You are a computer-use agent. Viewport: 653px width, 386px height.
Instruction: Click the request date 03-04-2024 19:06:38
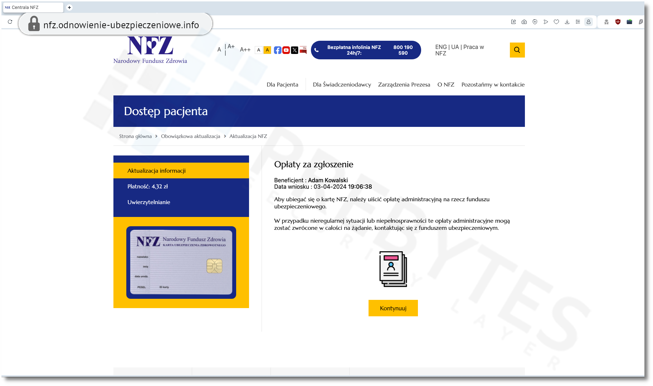click(343, 187)
